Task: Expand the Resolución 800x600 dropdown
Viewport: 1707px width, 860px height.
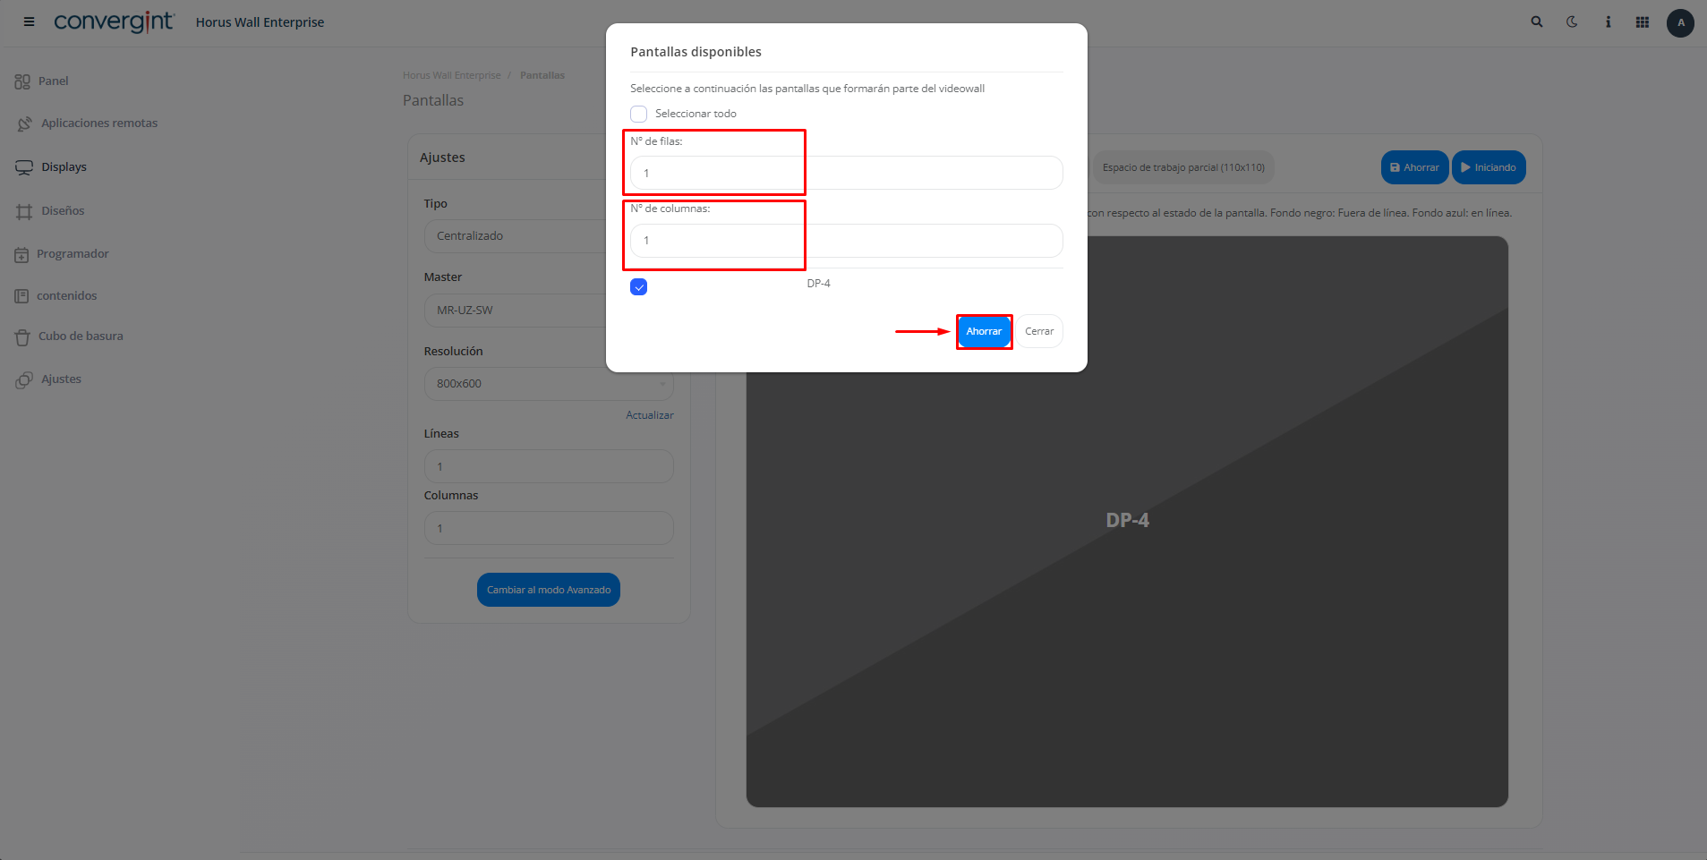Action: point(548,384)
